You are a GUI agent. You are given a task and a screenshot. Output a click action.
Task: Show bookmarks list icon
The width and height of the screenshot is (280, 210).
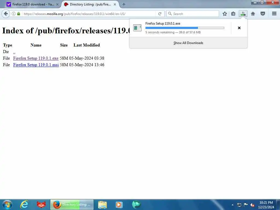tap(233, 14)
